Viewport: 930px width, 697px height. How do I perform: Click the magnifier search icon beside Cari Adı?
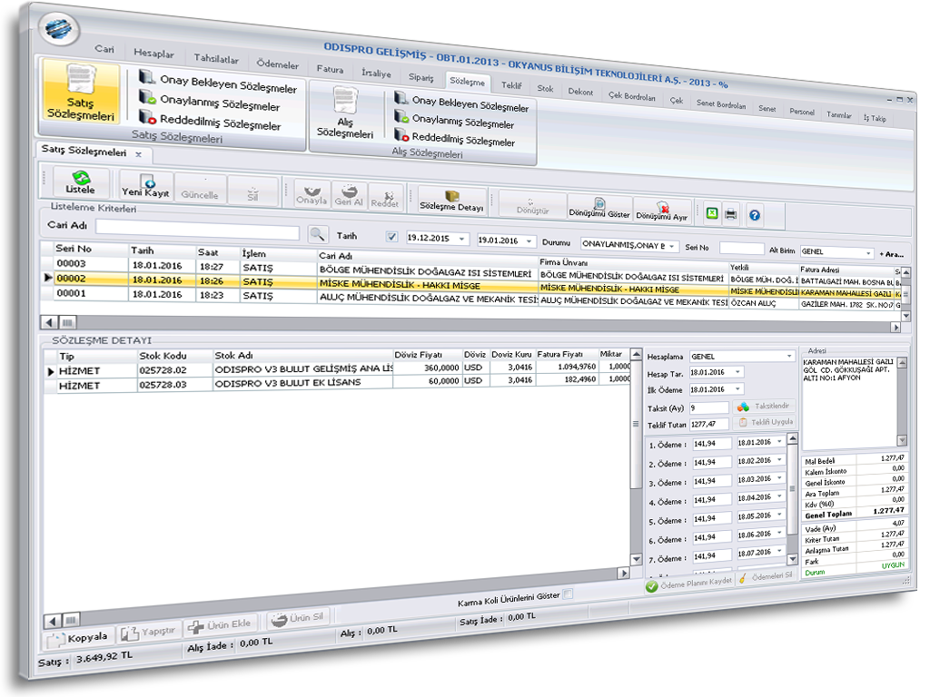pyautogui.click(x=316, y=234)
